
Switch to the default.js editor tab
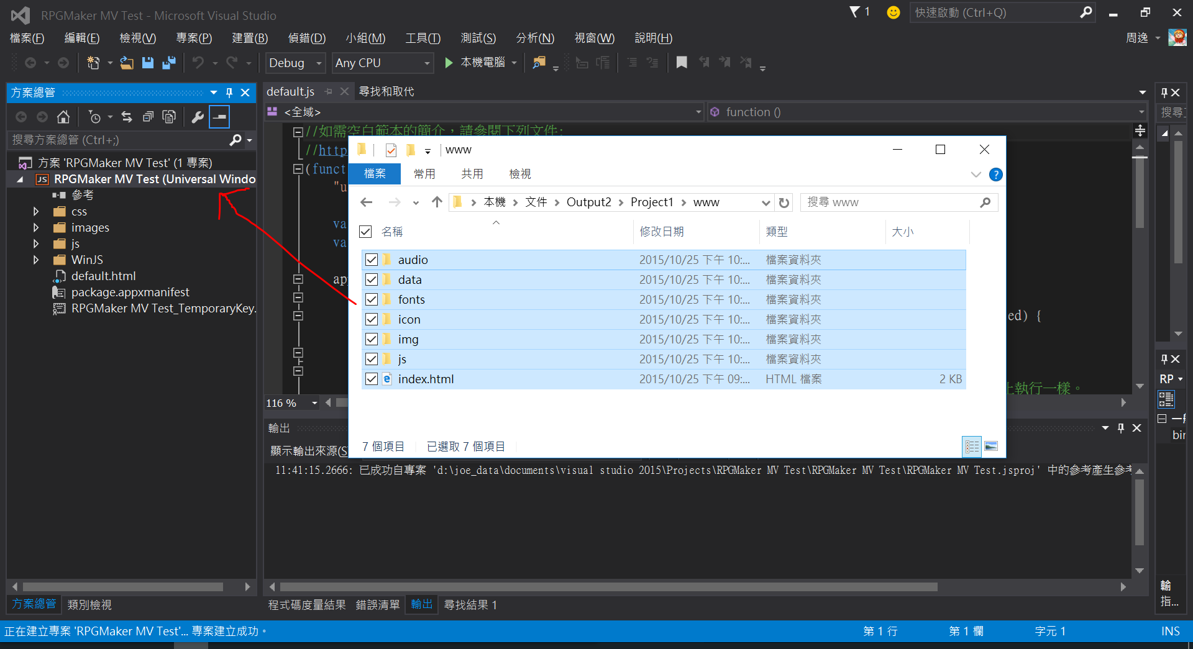coord(291,91)
